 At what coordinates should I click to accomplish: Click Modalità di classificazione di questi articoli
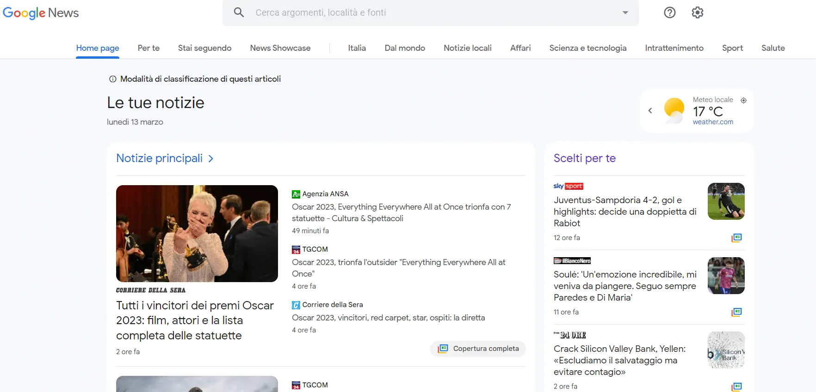200,79
